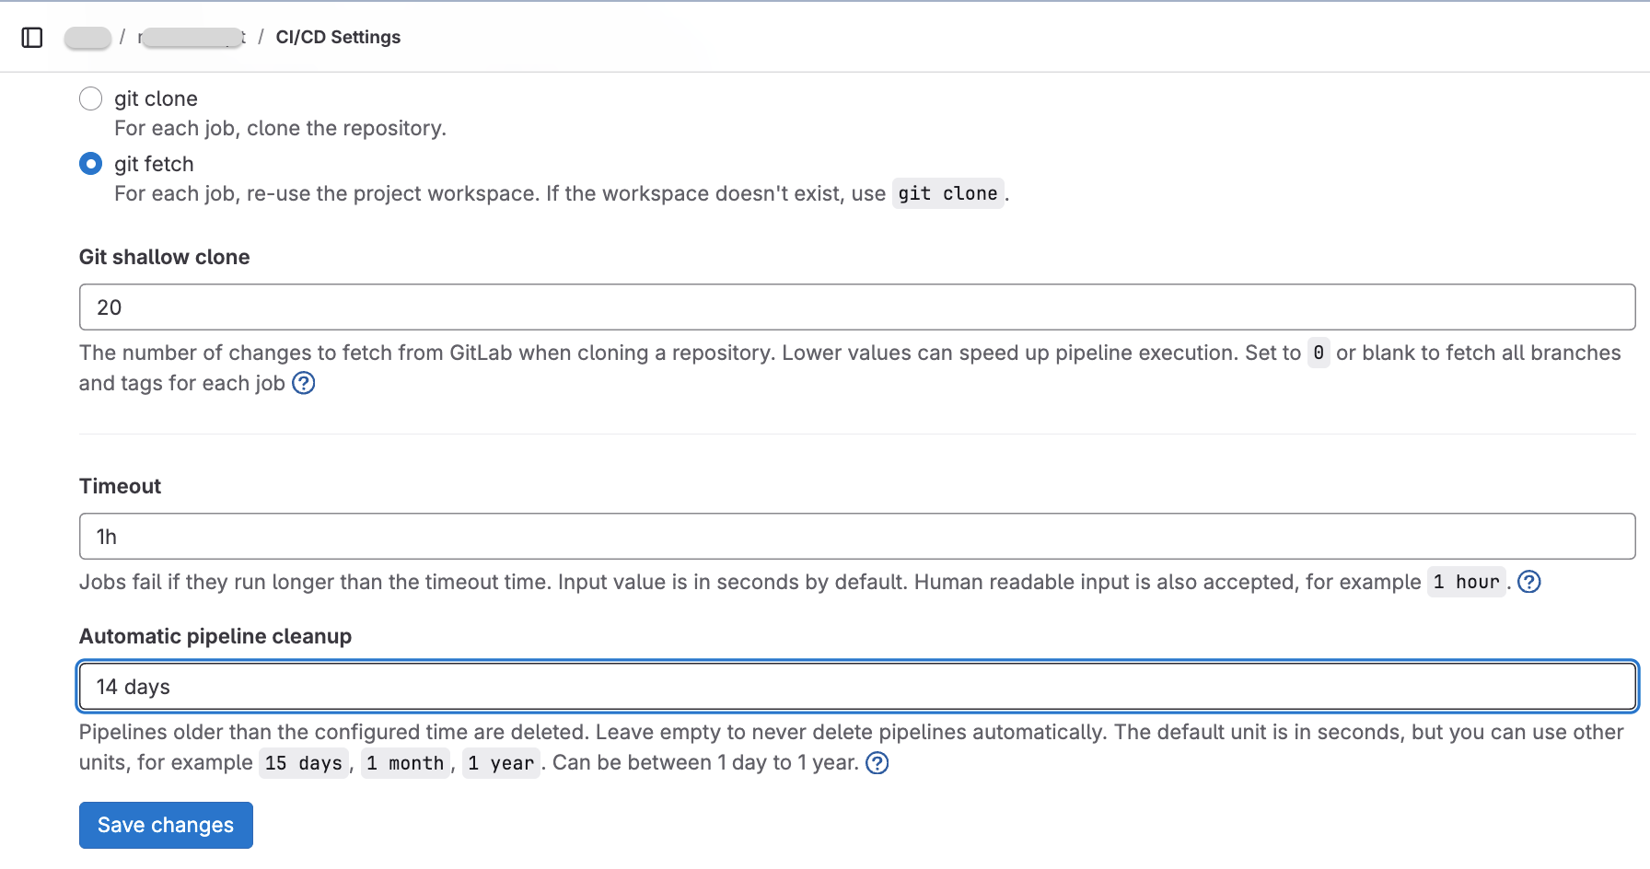Open the CI/CD Settings breadcrumb

(338, 38)
